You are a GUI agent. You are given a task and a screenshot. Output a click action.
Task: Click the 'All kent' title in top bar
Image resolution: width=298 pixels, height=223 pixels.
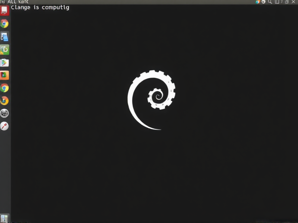(x=18, y=2)
